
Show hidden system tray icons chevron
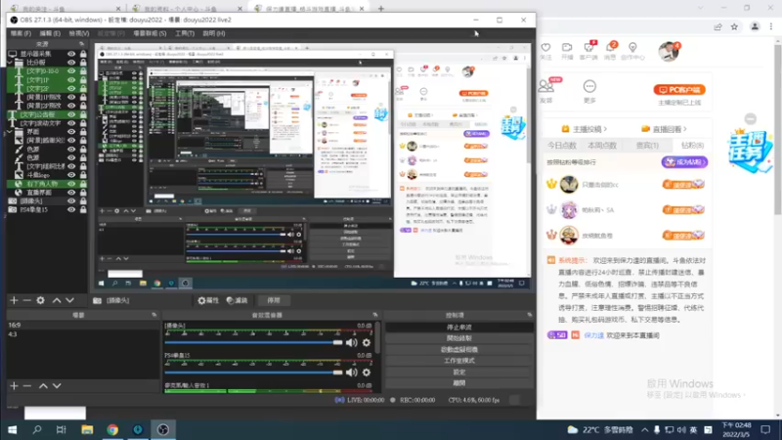point(645,429)
